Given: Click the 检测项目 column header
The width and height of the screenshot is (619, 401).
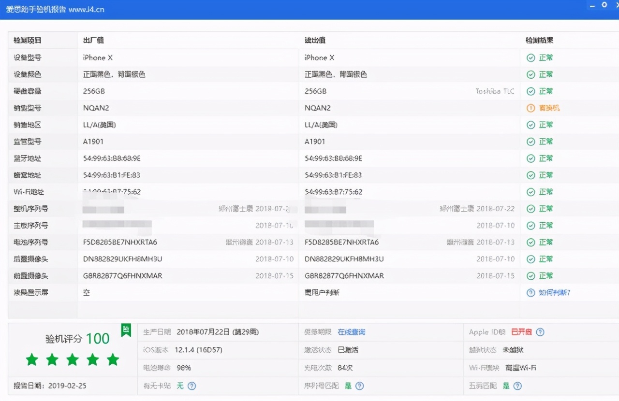Looking at the screenshot, I should [x=27, y=41].
